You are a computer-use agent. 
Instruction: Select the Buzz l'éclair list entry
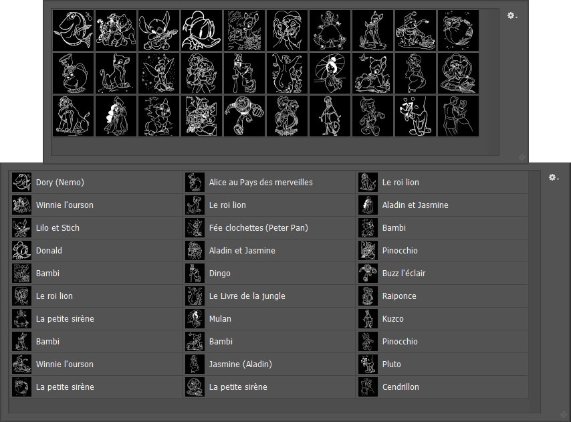coord(403,274)
